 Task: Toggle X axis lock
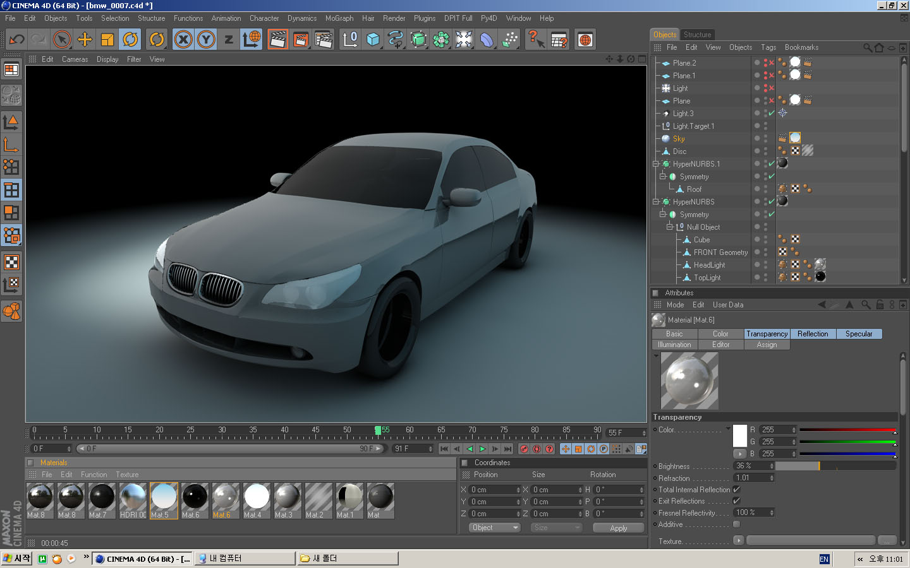click(x=183, y=39)
